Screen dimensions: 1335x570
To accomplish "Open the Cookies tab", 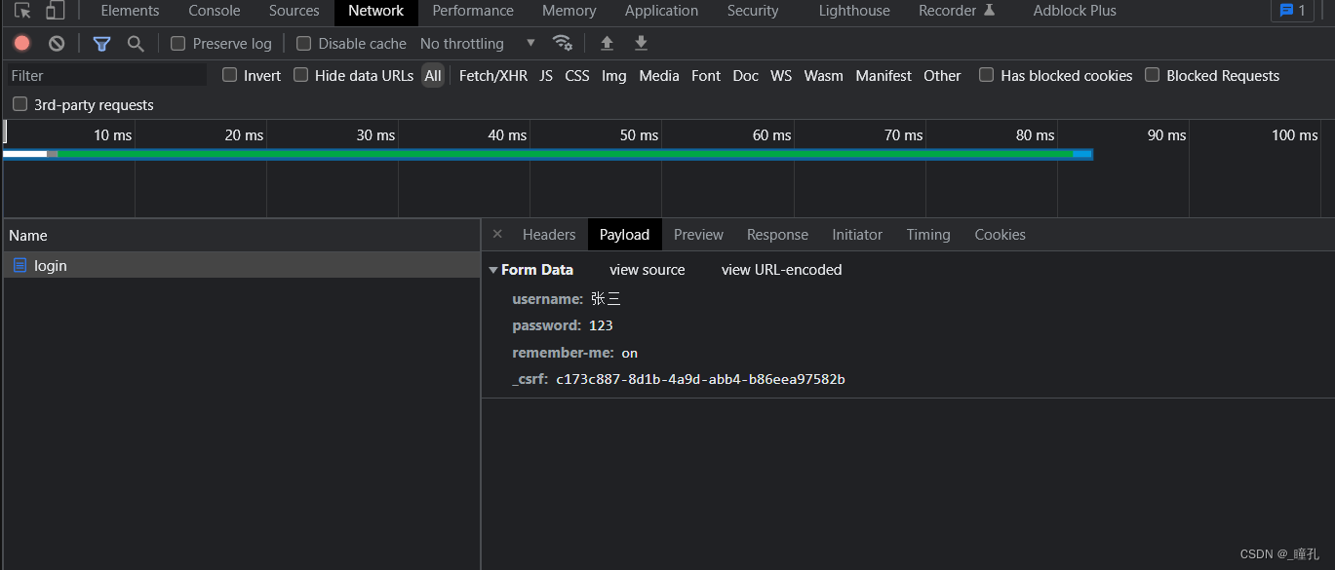I will (x=1000, y=234).
